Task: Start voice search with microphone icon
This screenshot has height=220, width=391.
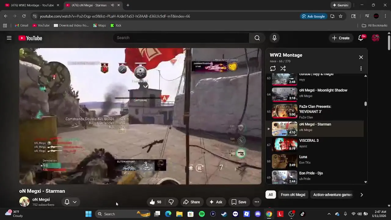Action: (274, 38)
